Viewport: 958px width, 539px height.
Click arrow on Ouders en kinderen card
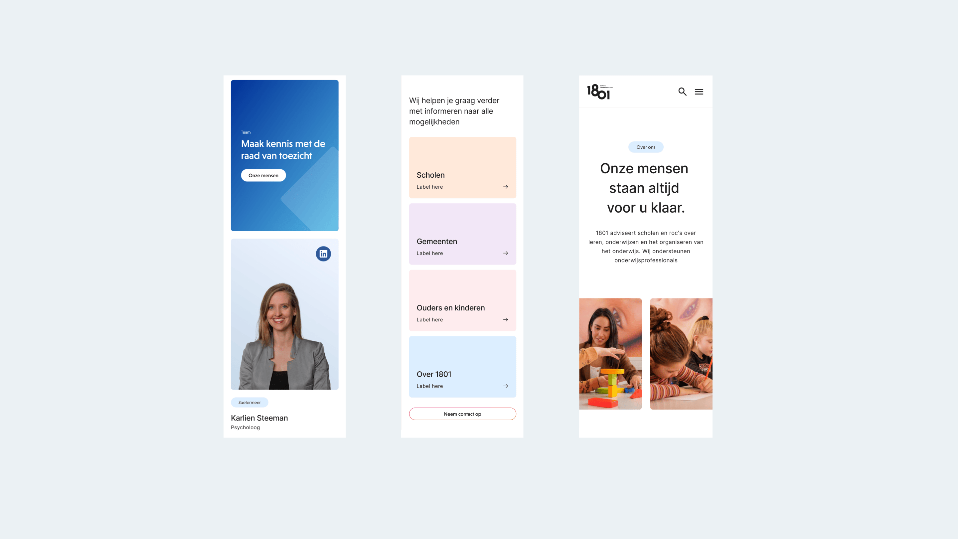click(x=505, y=319)
